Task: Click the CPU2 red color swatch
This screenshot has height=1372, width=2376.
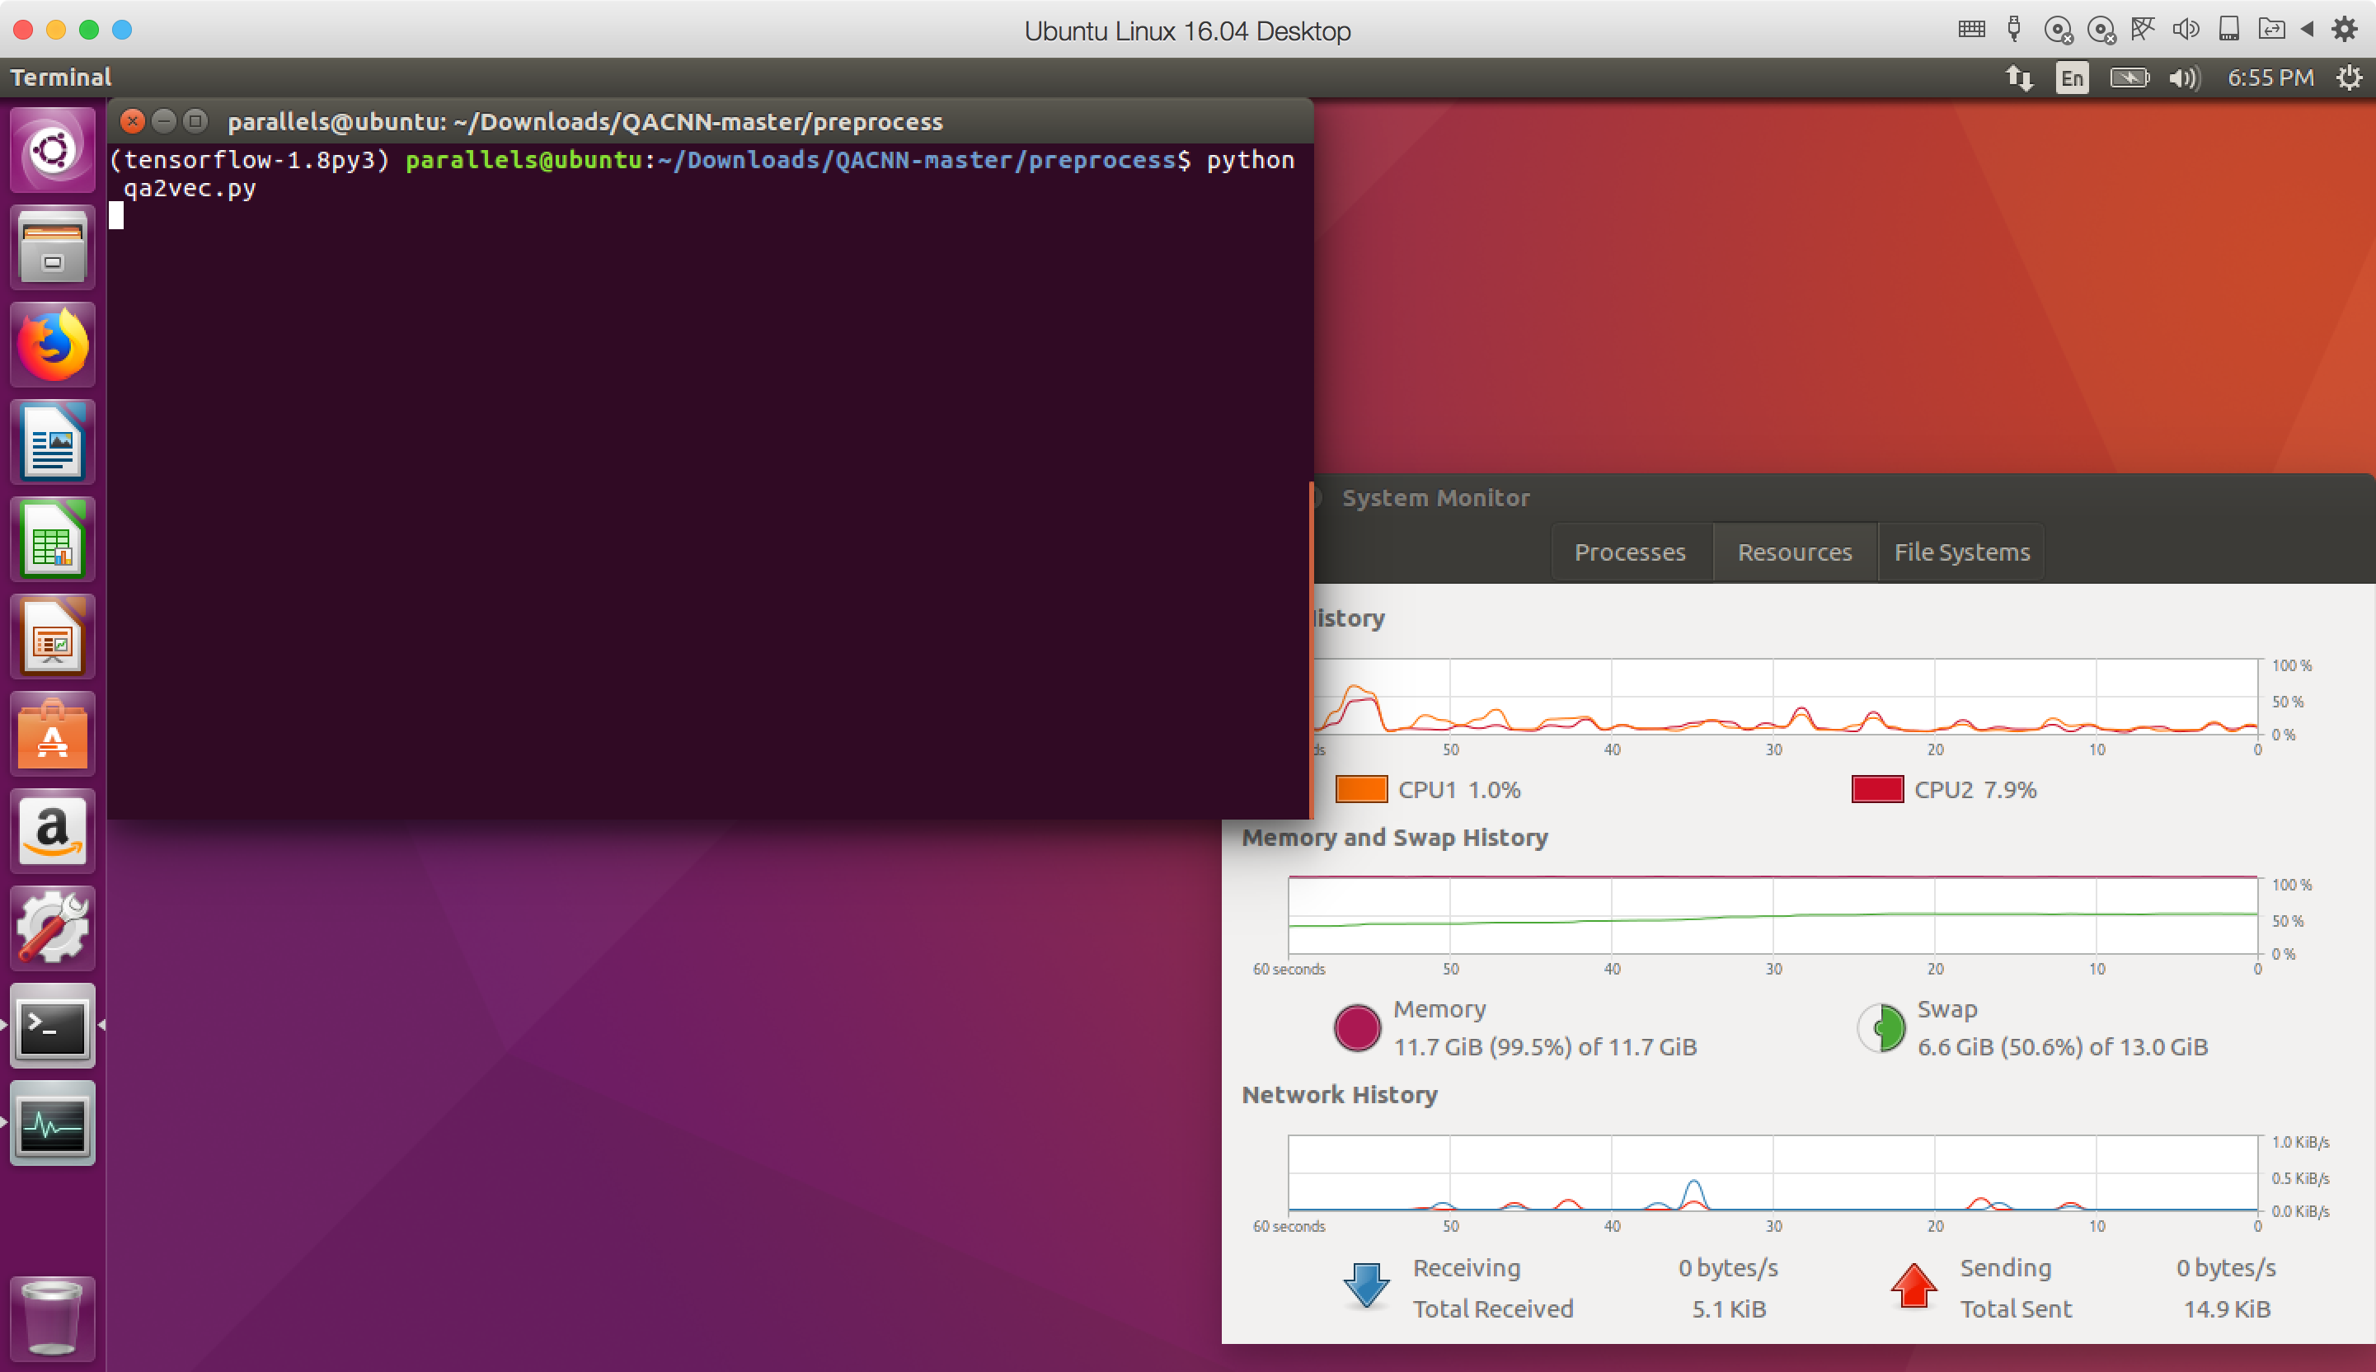Action: click(x=1876, y=790)
